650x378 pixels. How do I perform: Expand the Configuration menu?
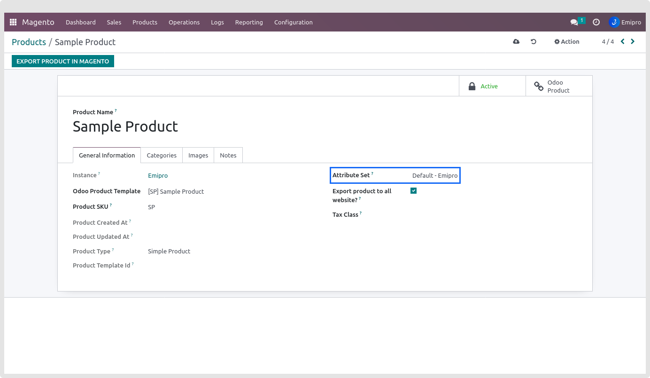[x=293, y=22]
